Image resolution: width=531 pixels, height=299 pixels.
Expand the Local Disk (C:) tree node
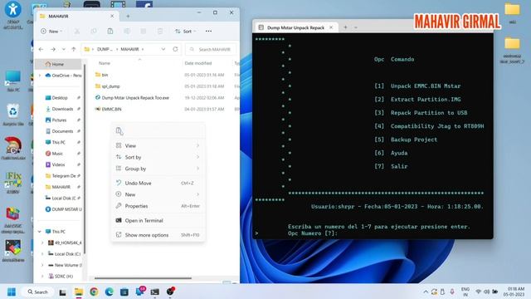(42, 254)
